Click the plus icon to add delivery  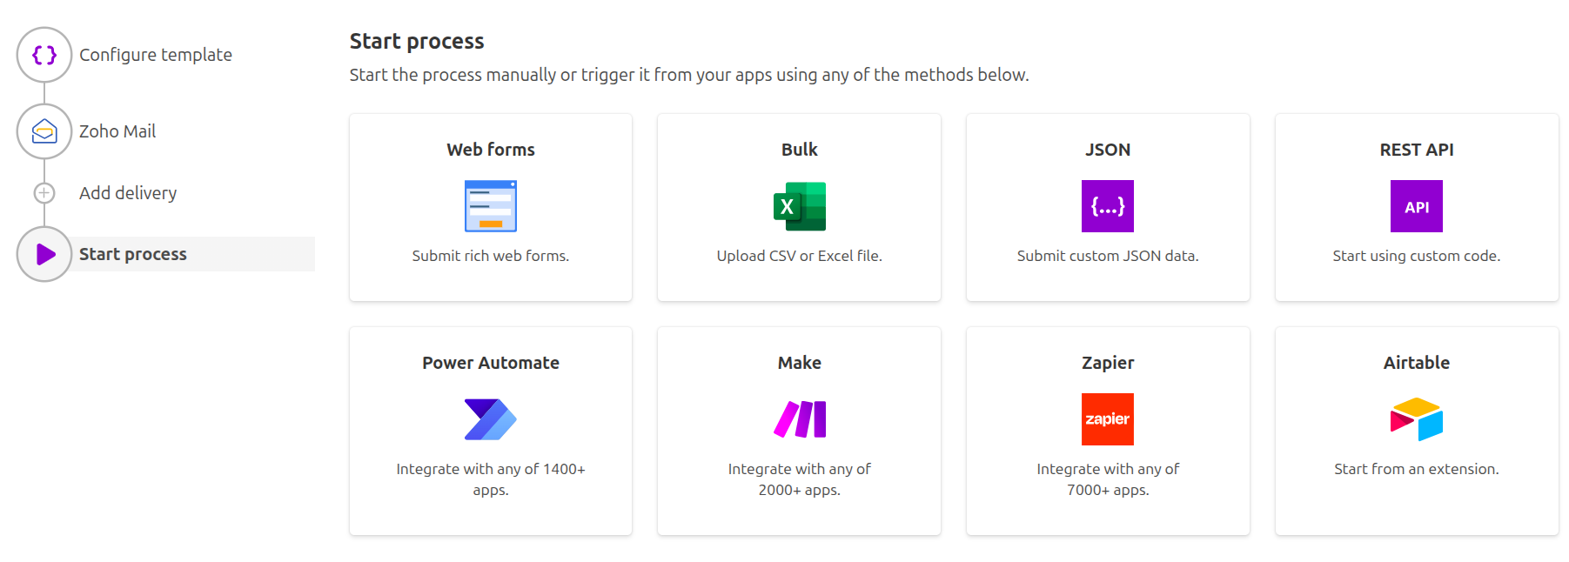tap(44, 193)
